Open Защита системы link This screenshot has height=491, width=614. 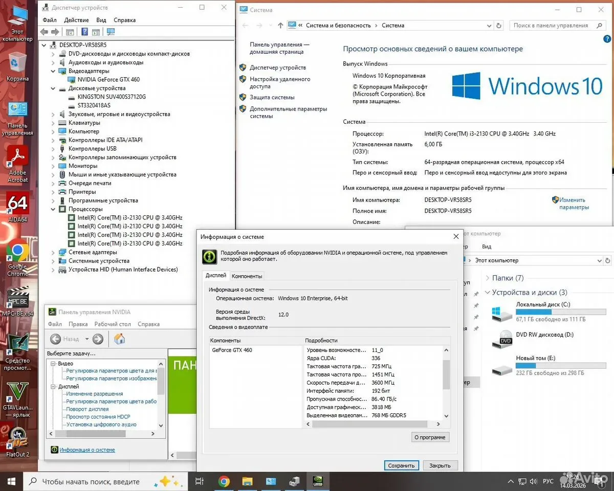(x=272, y=97)
